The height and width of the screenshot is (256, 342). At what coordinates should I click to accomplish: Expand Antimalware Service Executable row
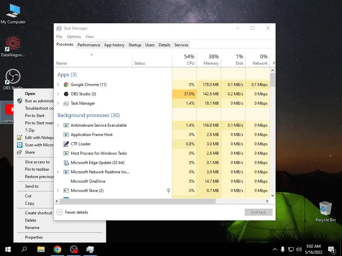(58, 125)
